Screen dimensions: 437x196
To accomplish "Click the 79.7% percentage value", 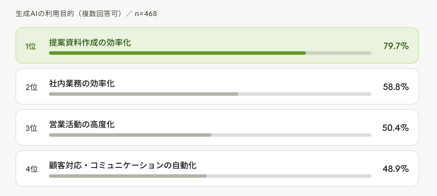I will [396, 46].
